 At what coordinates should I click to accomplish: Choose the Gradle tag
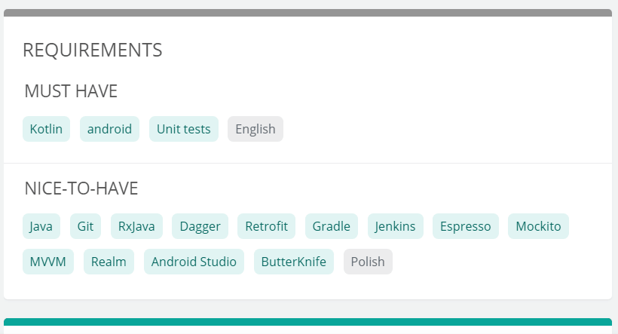tap(332, 226)
